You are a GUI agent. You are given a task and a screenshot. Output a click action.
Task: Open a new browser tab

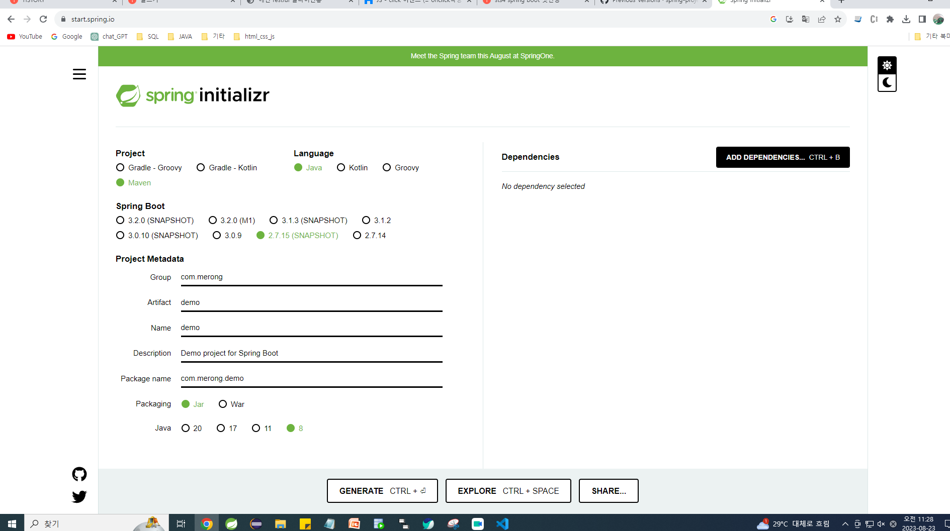click(841, 2)
